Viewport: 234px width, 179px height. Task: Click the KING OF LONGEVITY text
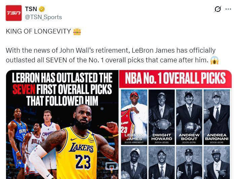tap(38, 32)
